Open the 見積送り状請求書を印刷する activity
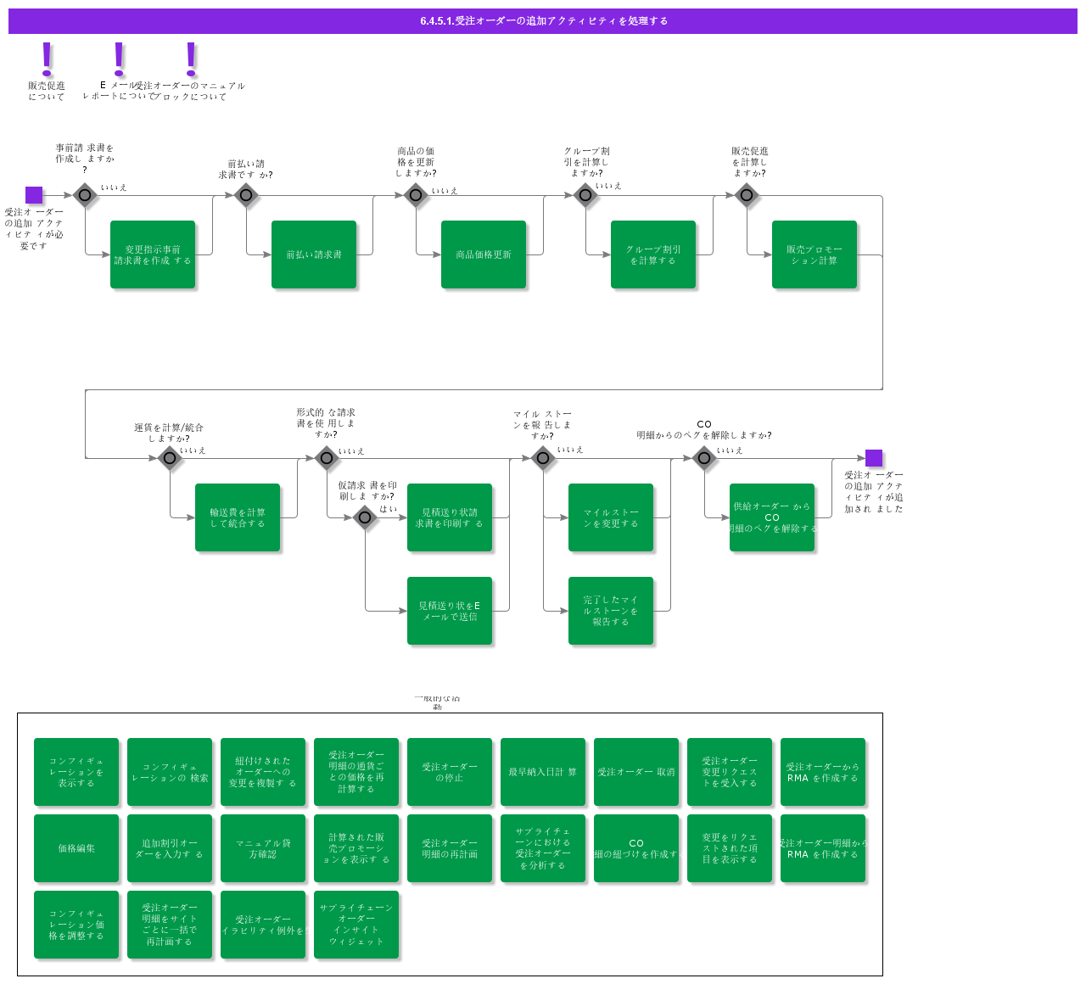1086x984 pixels. click(x=450, y=517)
